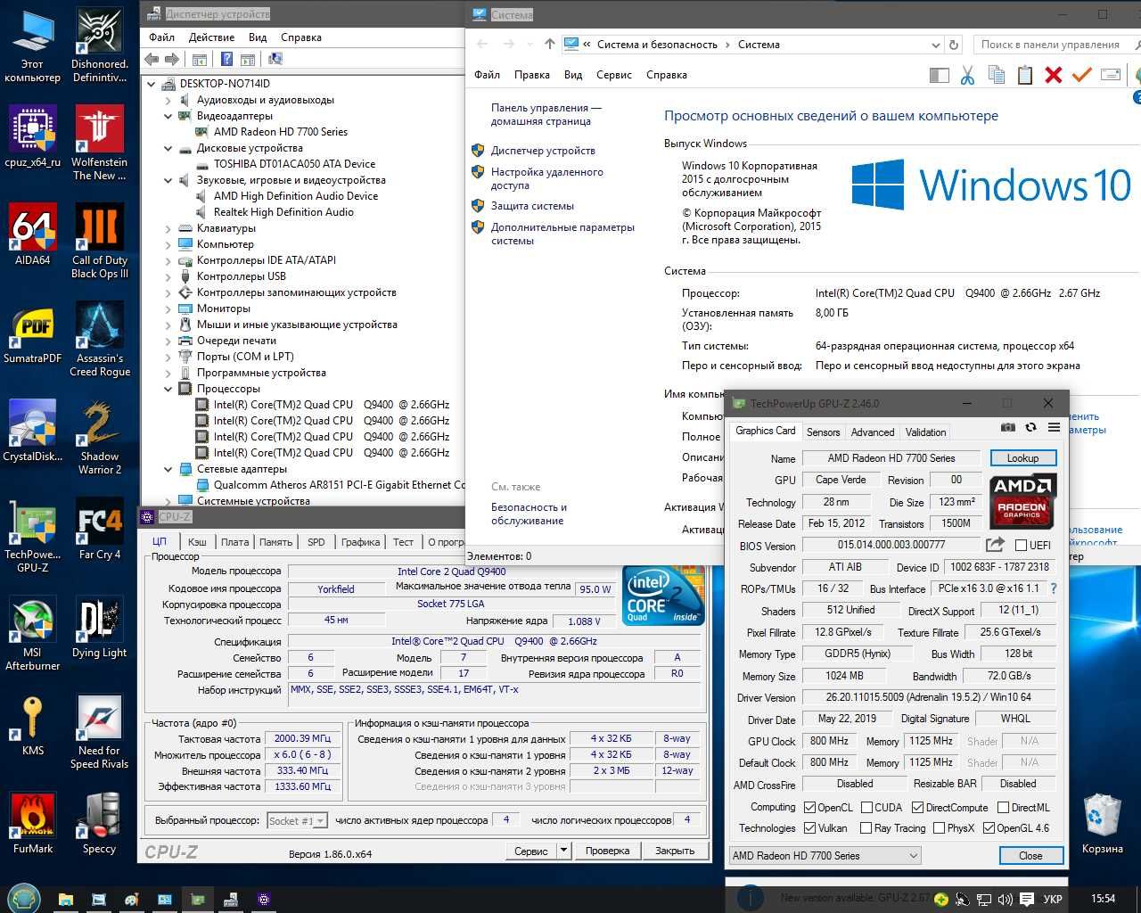Toggle the DirectCompute checkbox in GPU-Z
The height and width of the screenshot is (913, 1141).
pos(917,808)
